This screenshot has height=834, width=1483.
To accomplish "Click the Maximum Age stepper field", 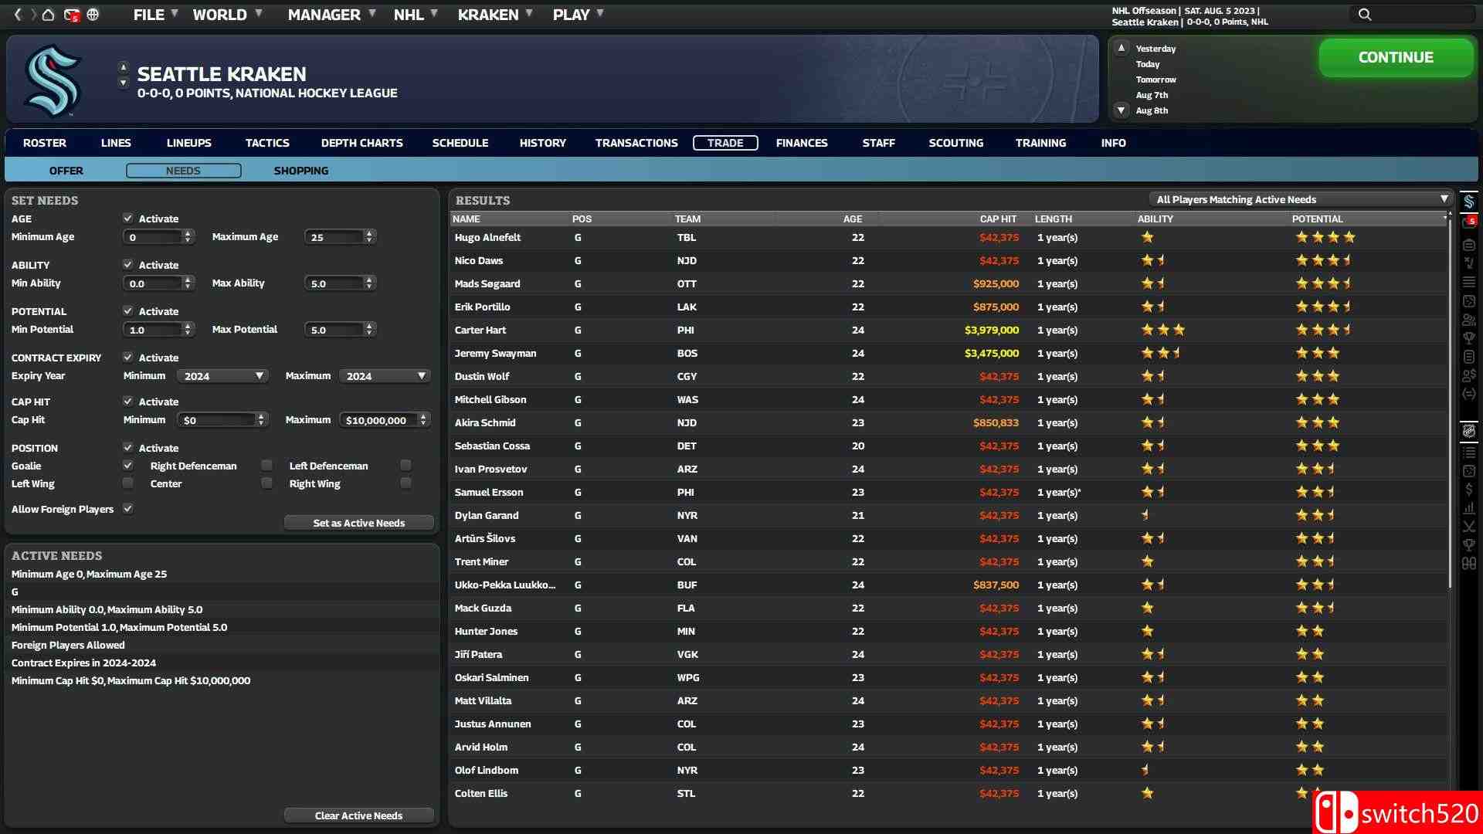I will (x=334, y=237).
